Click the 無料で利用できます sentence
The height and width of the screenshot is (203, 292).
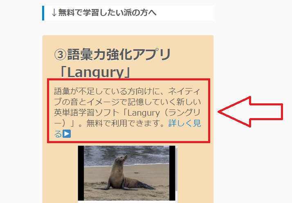pyautogui.click(x=125, y=123)
